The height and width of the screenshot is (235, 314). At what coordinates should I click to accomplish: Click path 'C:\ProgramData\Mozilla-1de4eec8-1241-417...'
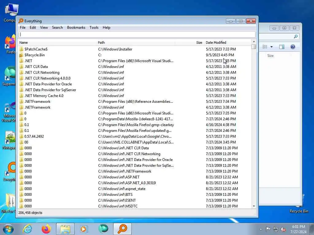[136, 119]
